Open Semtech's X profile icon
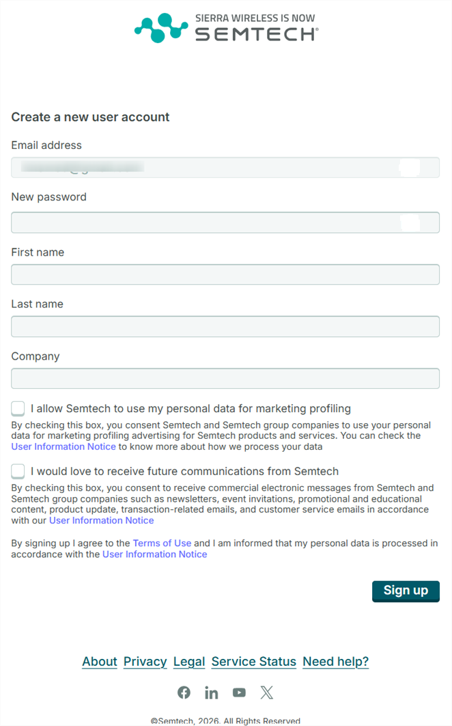This screenshot has height=726, width=452. pos(267,693)
